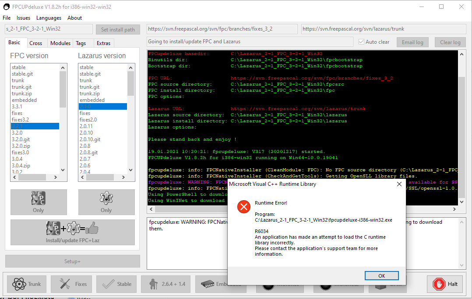Viewport: 472px width, 299px height.
Task: Switch to the Tags tab
Action: coord(81,43)
